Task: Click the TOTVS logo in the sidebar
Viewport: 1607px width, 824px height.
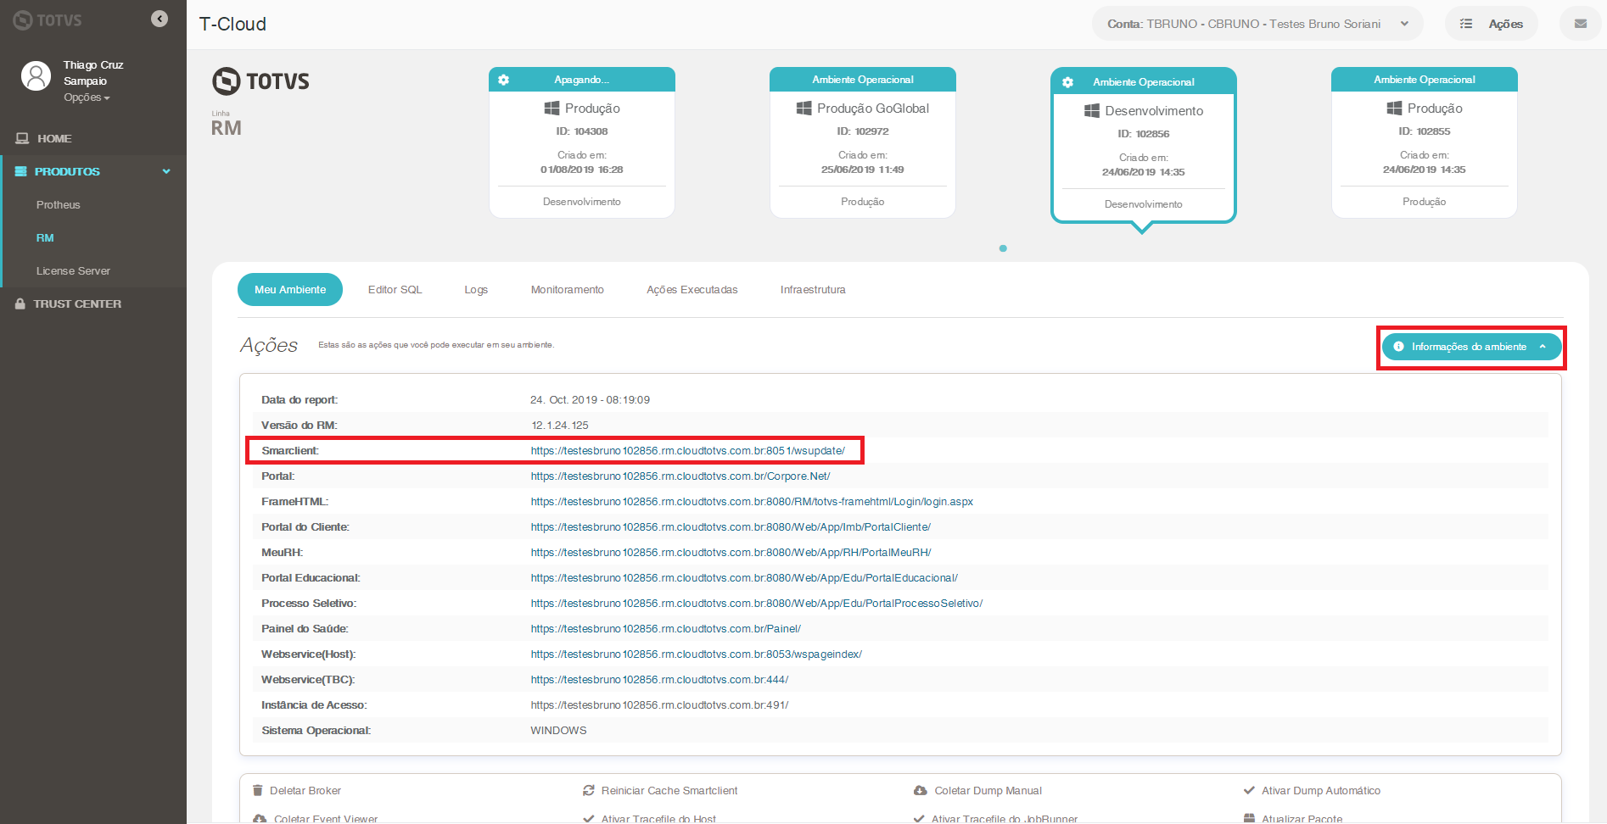Action: pyautogui.click(x=47, y=19)
